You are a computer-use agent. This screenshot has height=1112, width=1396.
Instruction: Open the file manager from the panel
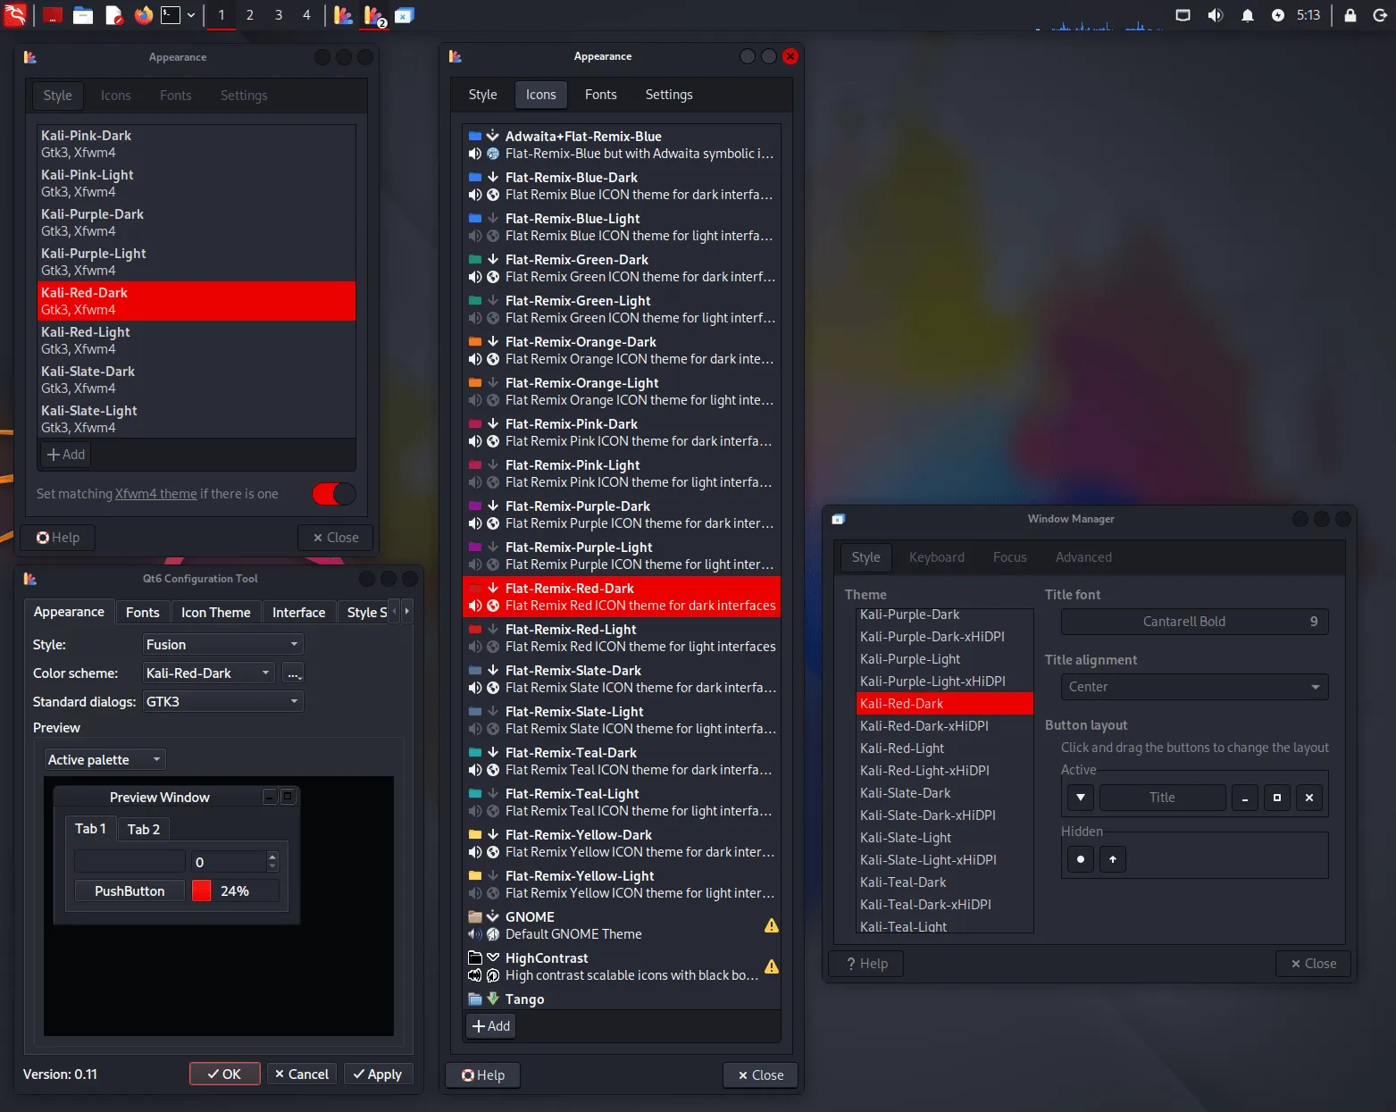(x=83, y=15)
